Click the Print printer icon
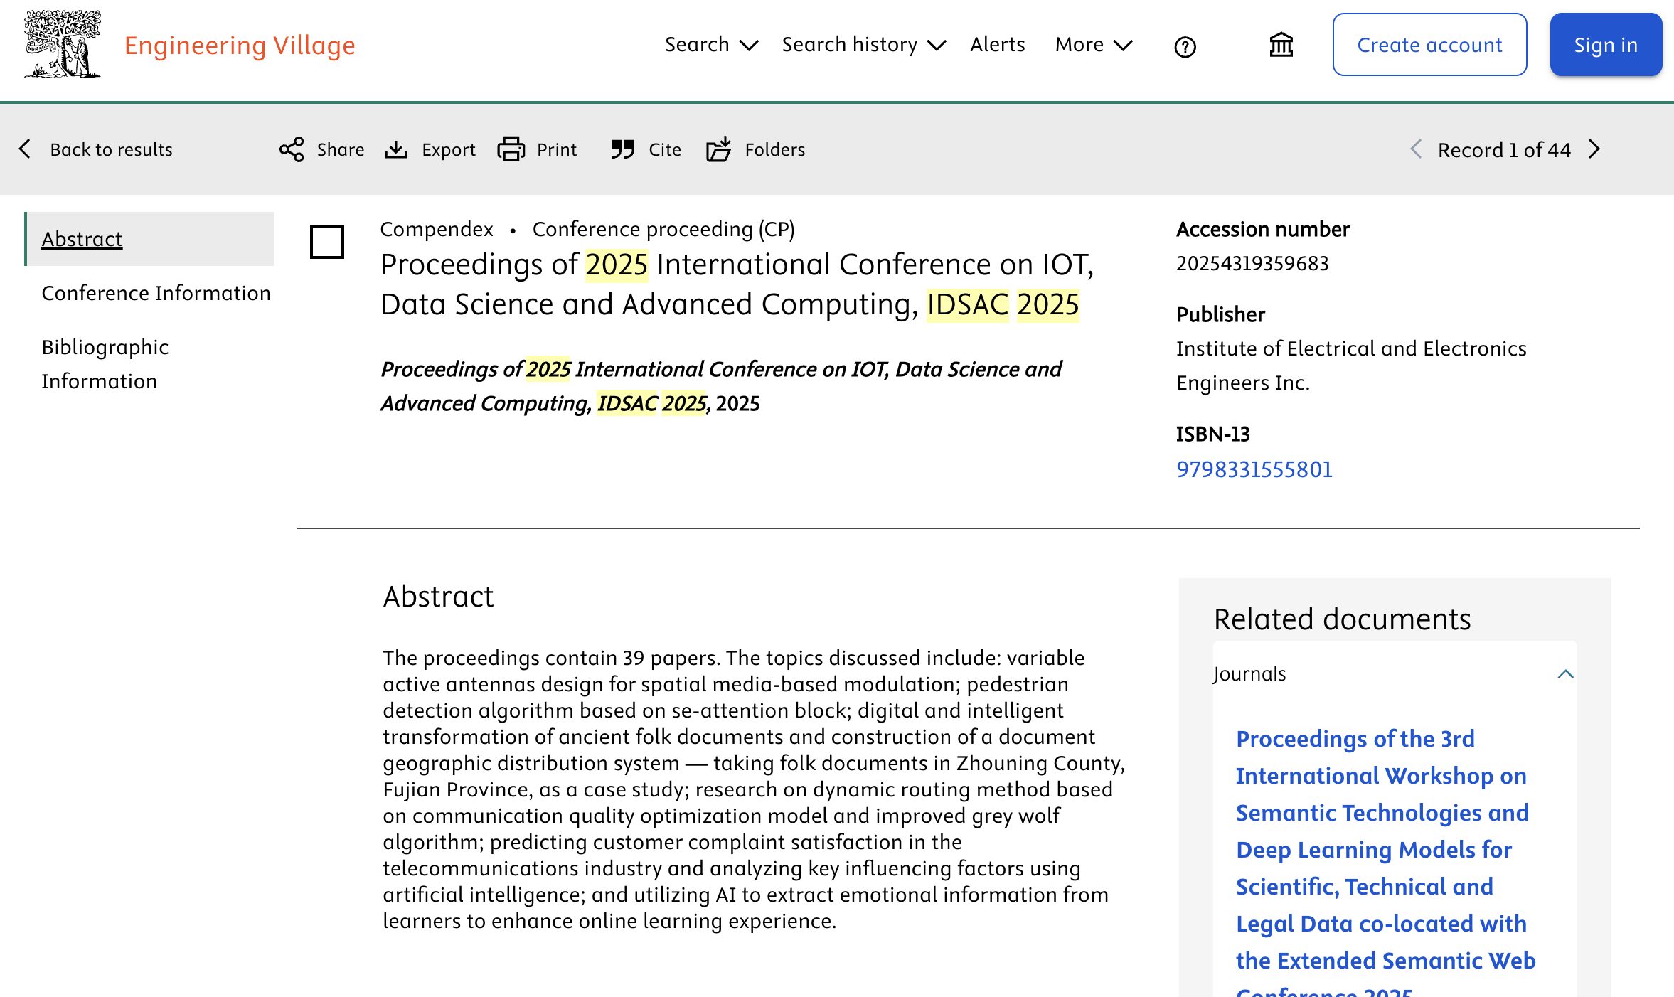1674x997 pixels. (511, 149)
